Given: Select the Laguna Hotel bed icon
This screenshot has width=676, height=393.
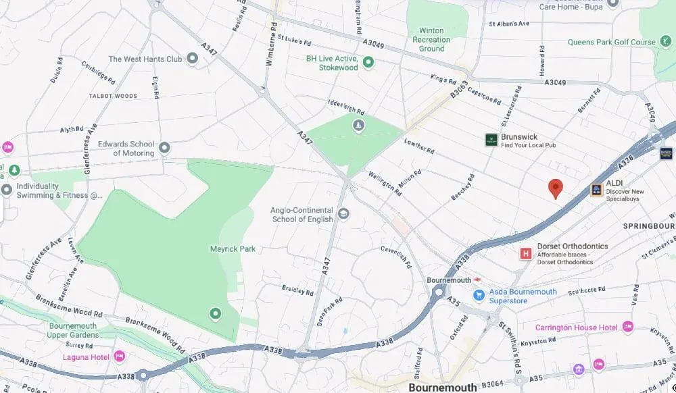Looking at the screenshot, I should pos(120,357).
